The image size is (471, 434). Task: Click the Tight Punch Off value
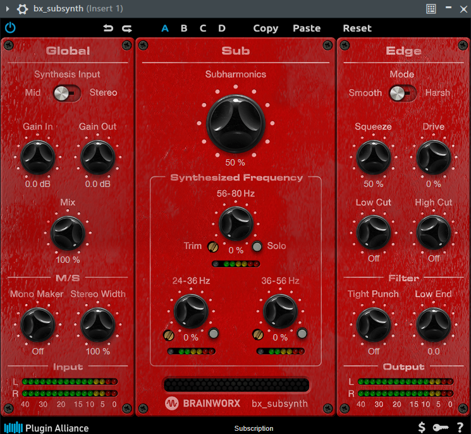[374, 351]
